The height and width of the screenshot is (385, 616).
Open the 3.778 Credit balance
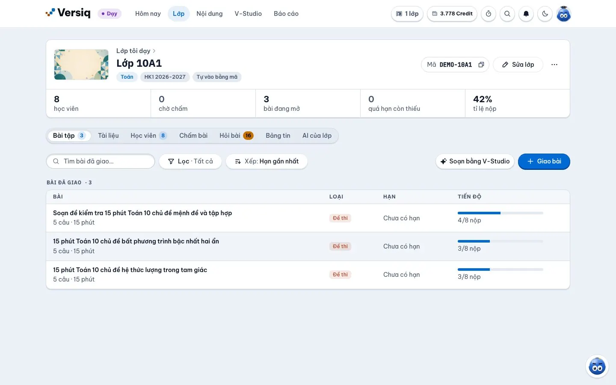(452, 14)
